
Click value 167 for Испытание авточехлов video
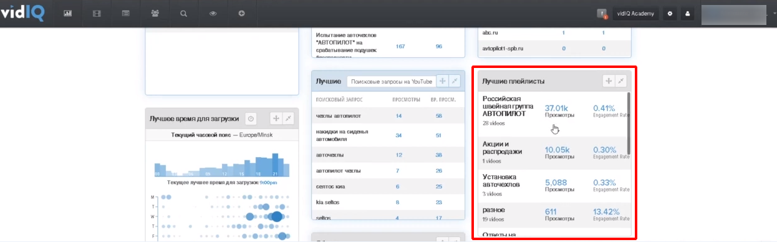400,46
